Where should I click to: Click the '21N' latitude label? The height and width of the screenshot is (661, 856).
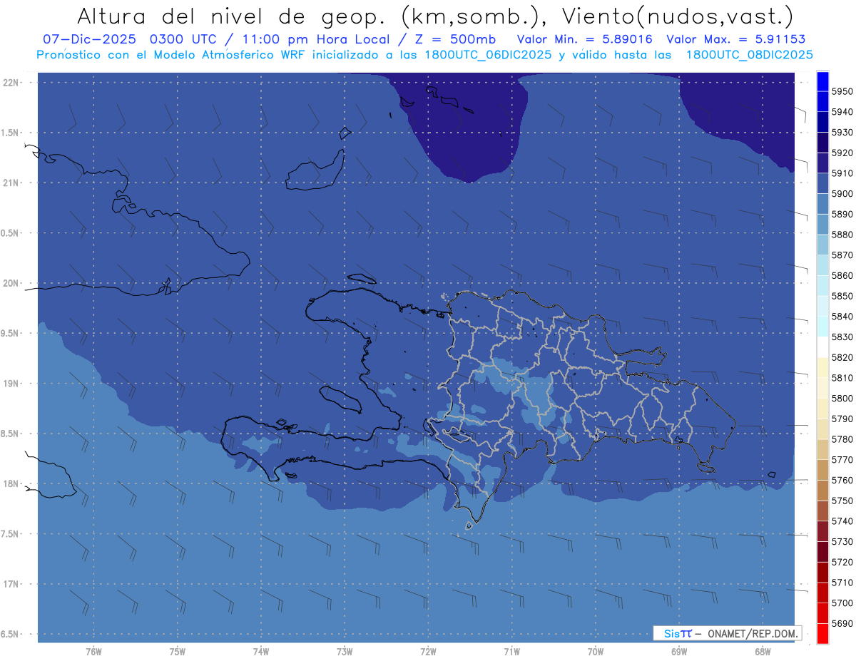pyautogui.click(x=12, y=183)
